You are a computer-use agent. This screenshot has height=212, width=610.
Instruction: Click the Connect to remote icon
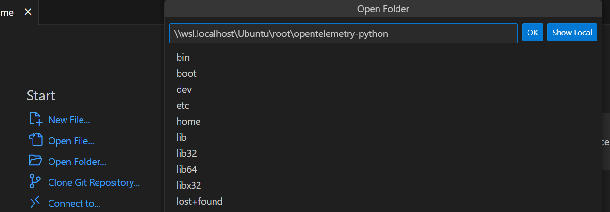click(35, 203)
